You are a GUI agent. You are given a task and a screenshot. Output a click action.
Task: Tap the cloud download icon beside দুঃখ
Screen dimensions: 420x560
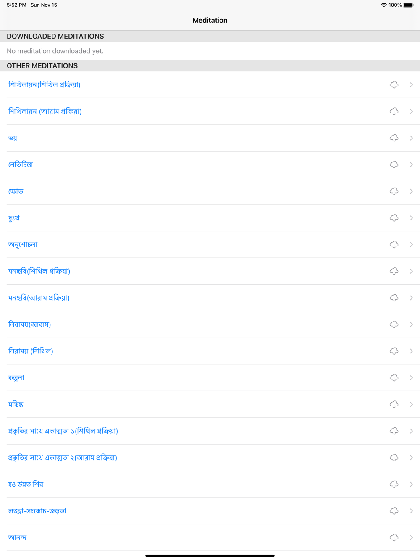coord(394,218)
